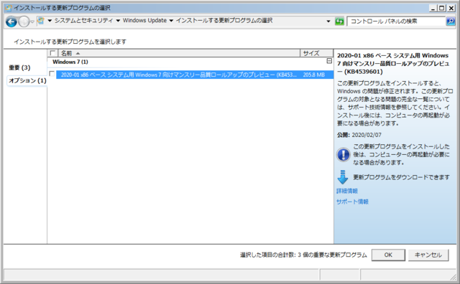Switch to the 重要 (3) tab

click(x=19, y=67)
